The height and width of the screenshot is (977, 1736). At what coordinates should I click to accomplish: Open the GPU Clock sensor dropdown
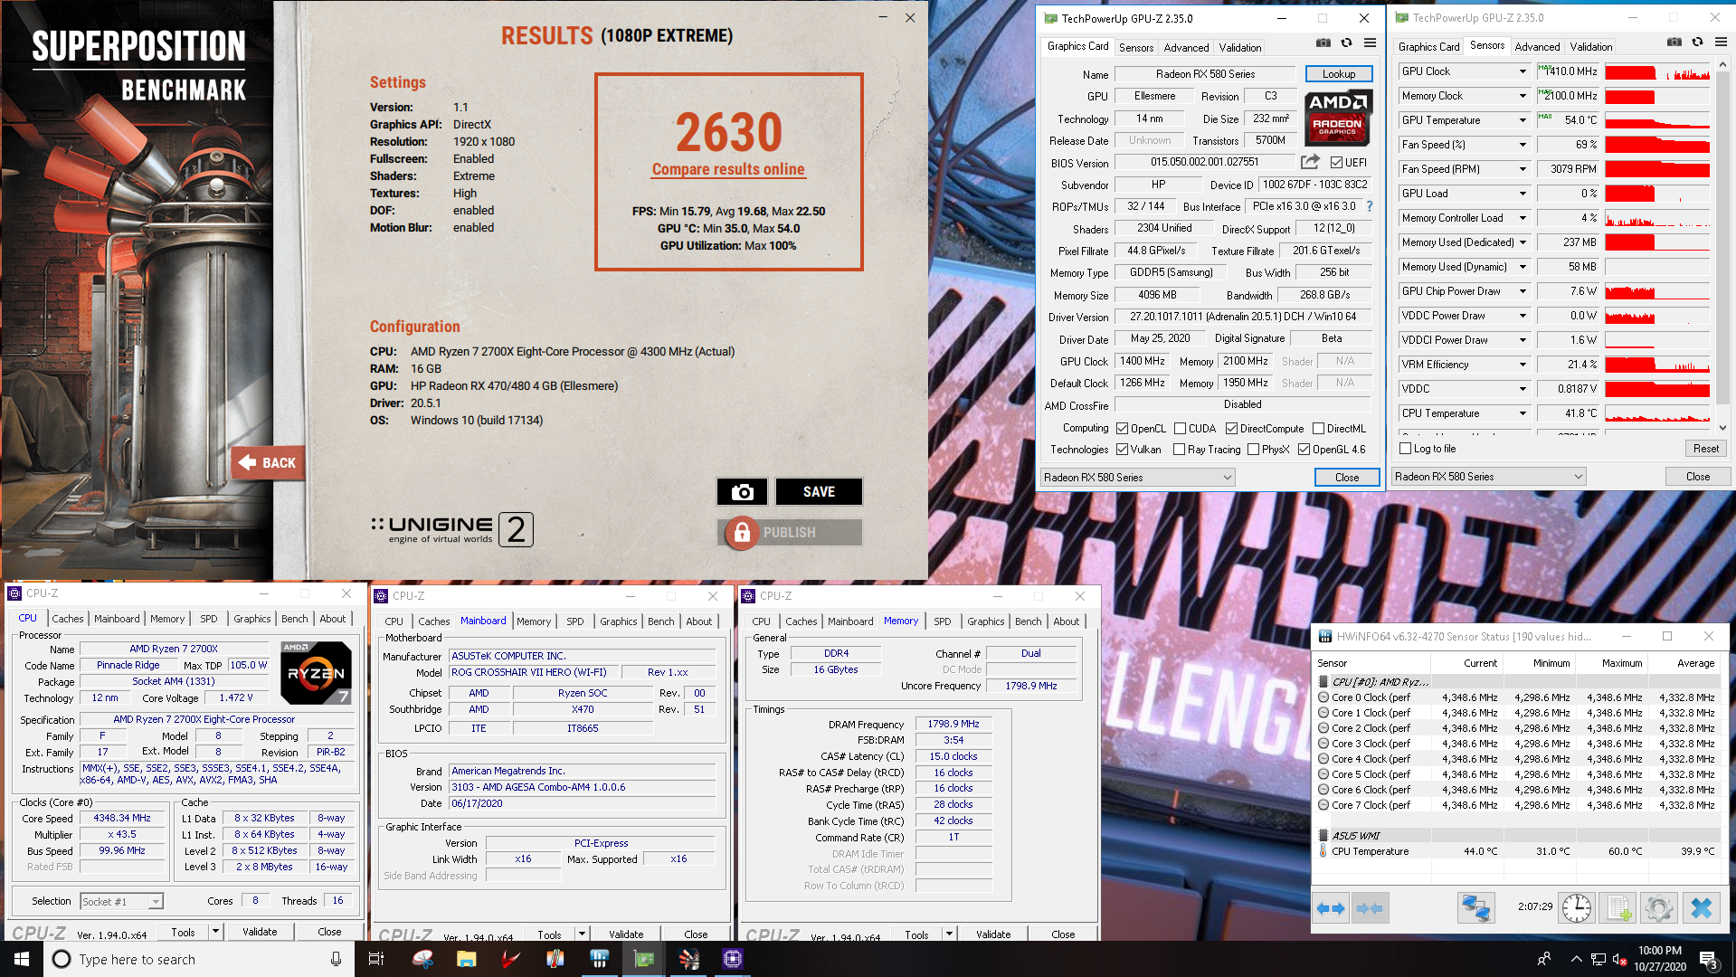(x=1523, y=71)
